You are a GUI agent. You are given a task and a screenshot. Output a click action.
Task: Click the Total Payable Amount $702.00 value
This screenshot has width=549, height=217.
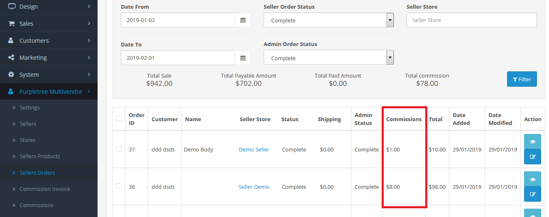coord(248,83)
